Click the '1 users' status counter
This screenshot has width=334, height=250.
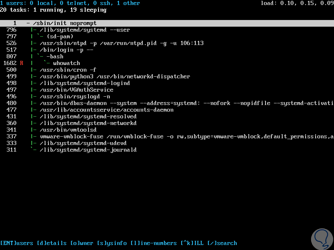point(13,3)
